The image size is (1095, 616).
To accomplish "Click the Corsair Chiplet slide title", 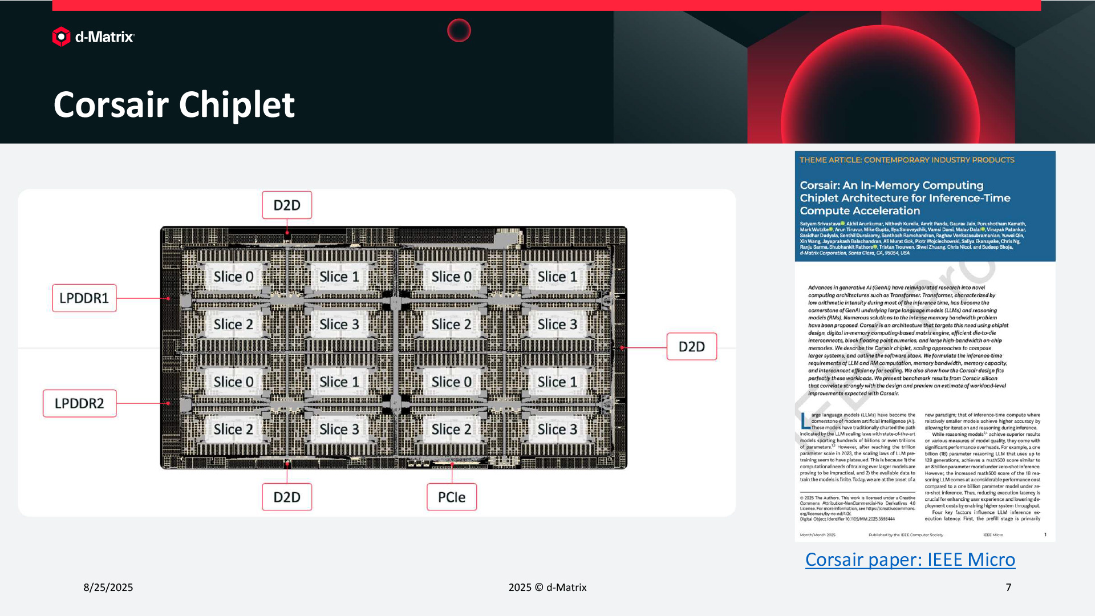I will pos(174,105).
